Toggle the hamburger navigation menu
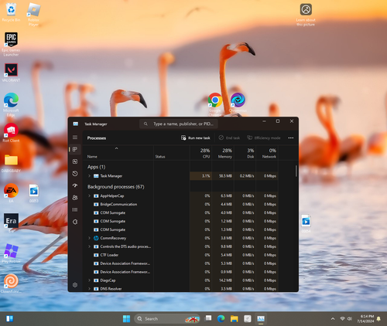 pyautogui.click(x=75, y=138)
